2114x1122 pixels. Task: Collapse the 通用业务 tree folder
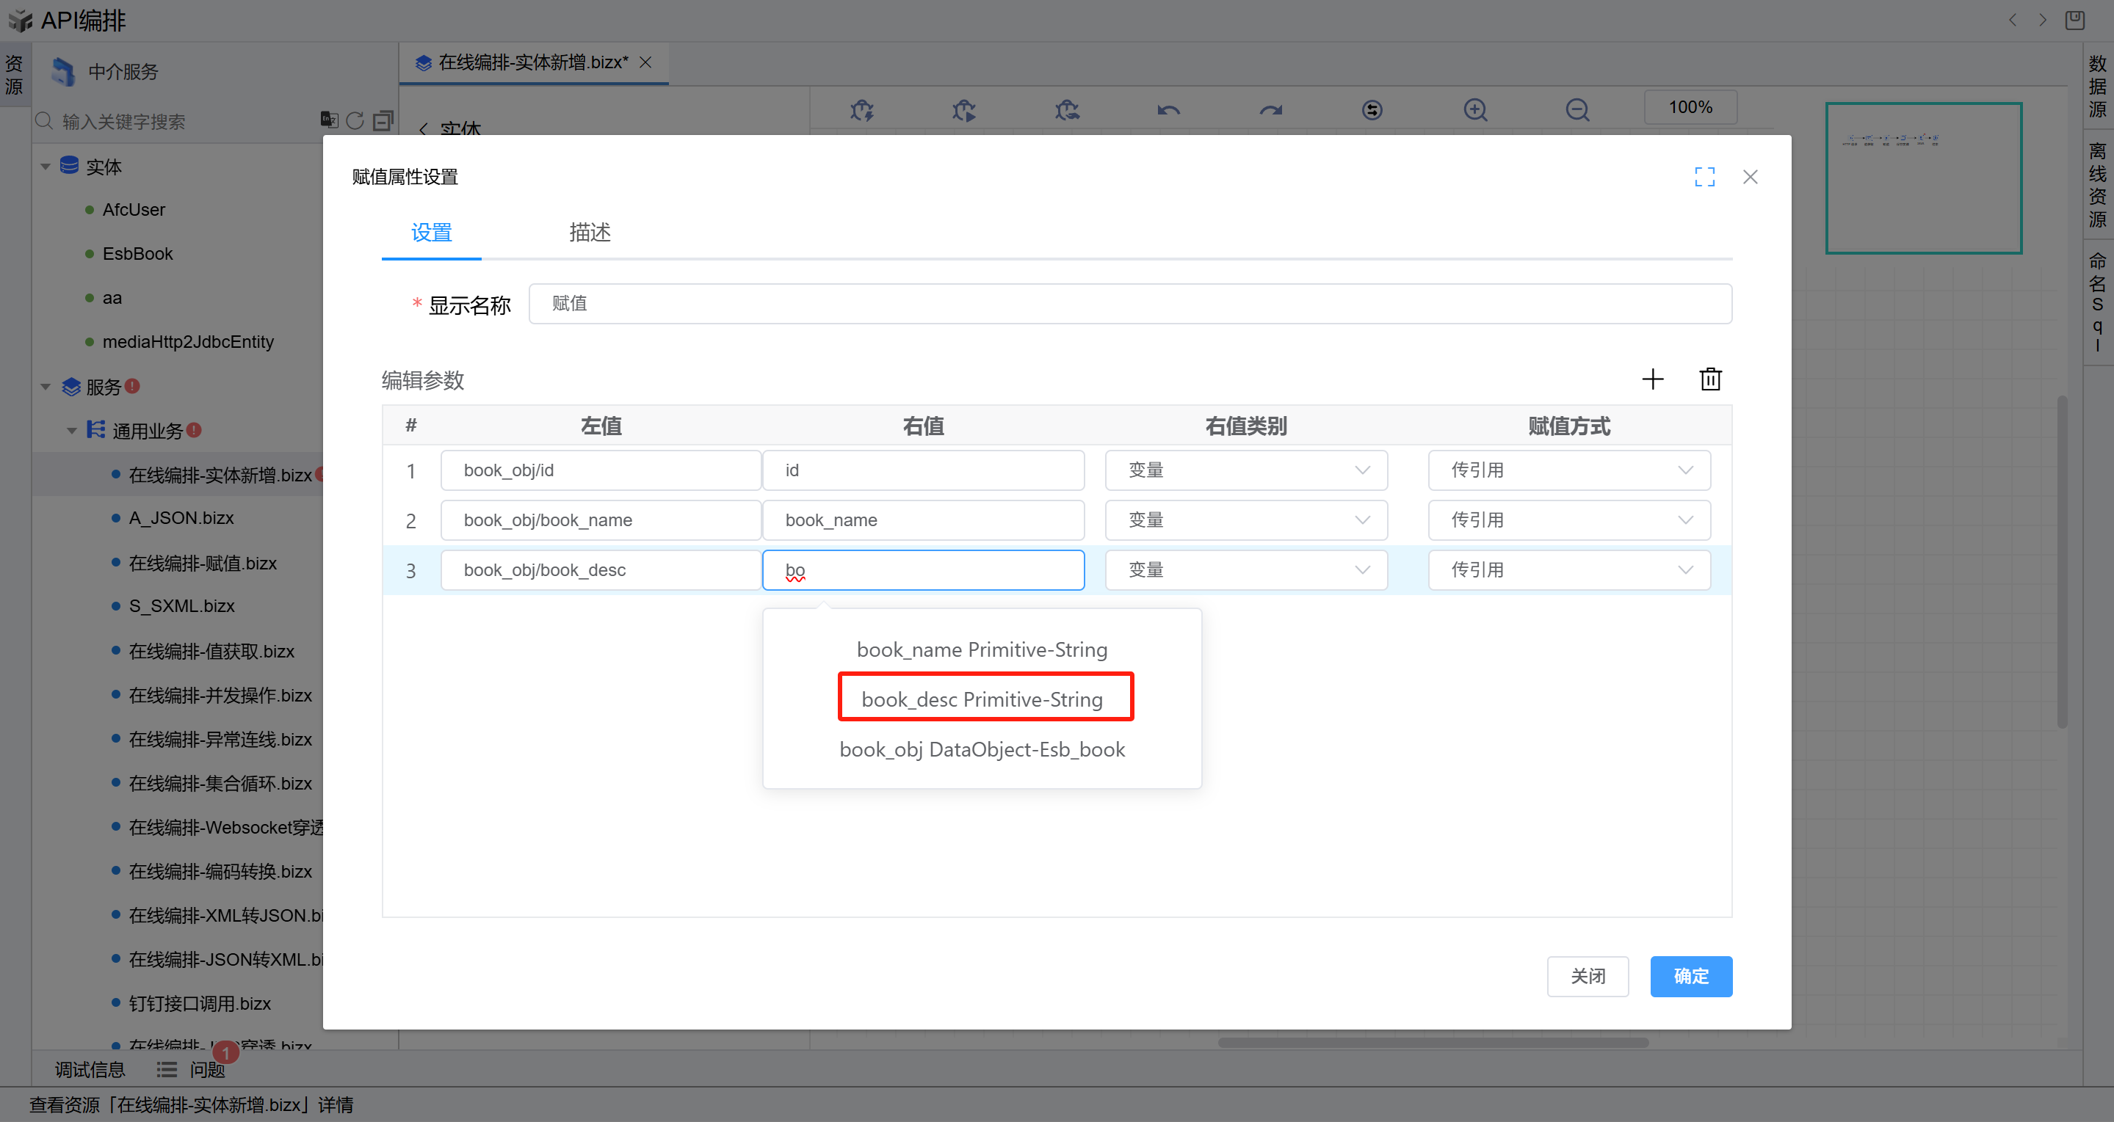click(72, 431)
